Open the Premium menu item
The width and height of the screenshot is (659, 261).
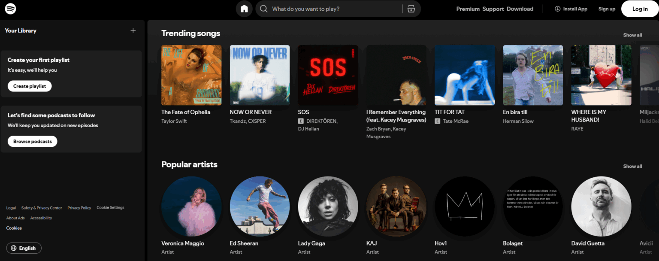(x=468, y=9)
